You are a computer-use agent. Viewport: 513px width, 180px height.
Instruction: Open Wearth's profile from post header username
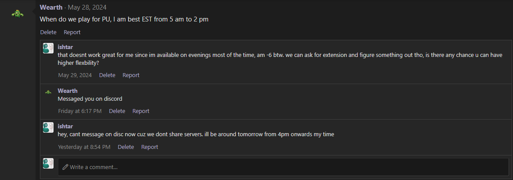pyautogui.click(x=51, y=7)
